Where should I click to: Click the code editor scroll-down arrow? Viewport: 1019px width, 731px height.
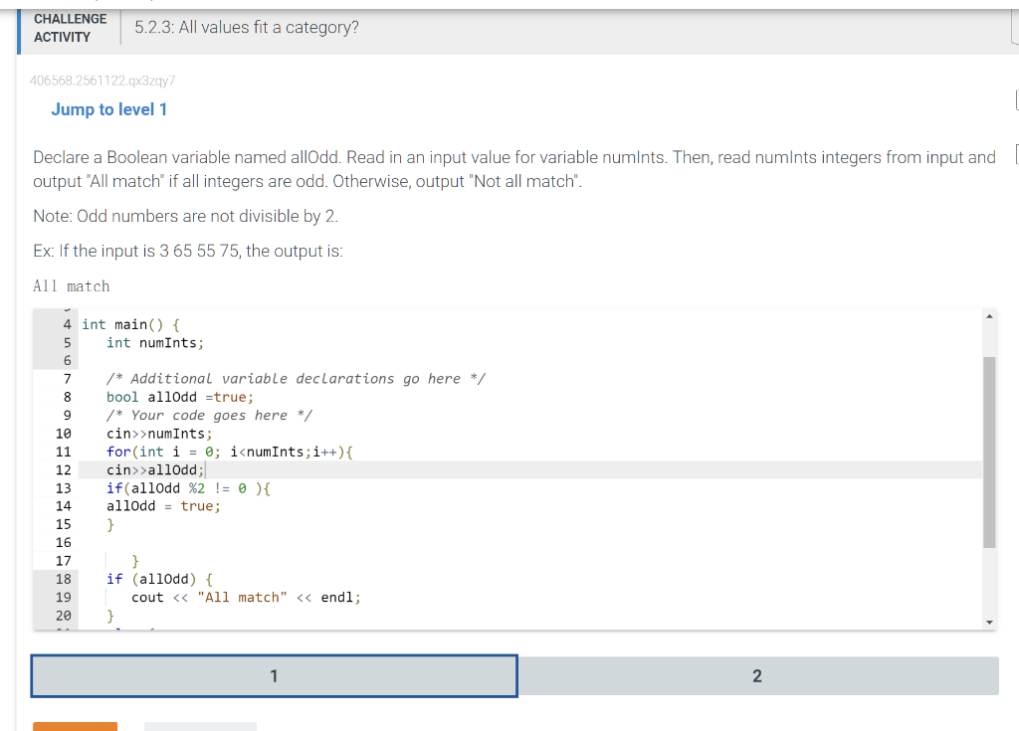tap(988, 622)
